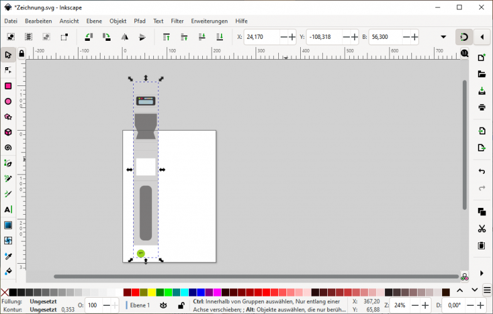Flip selection vertically

(x=142, y=37)
